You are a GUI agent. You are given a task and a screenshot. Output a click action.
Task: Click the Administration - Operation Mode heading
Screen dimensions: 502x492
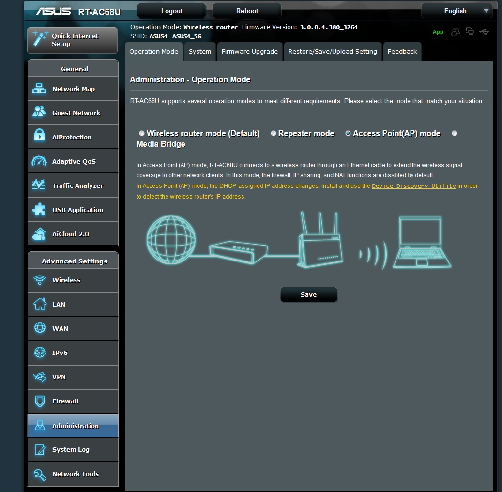point(190,80)
